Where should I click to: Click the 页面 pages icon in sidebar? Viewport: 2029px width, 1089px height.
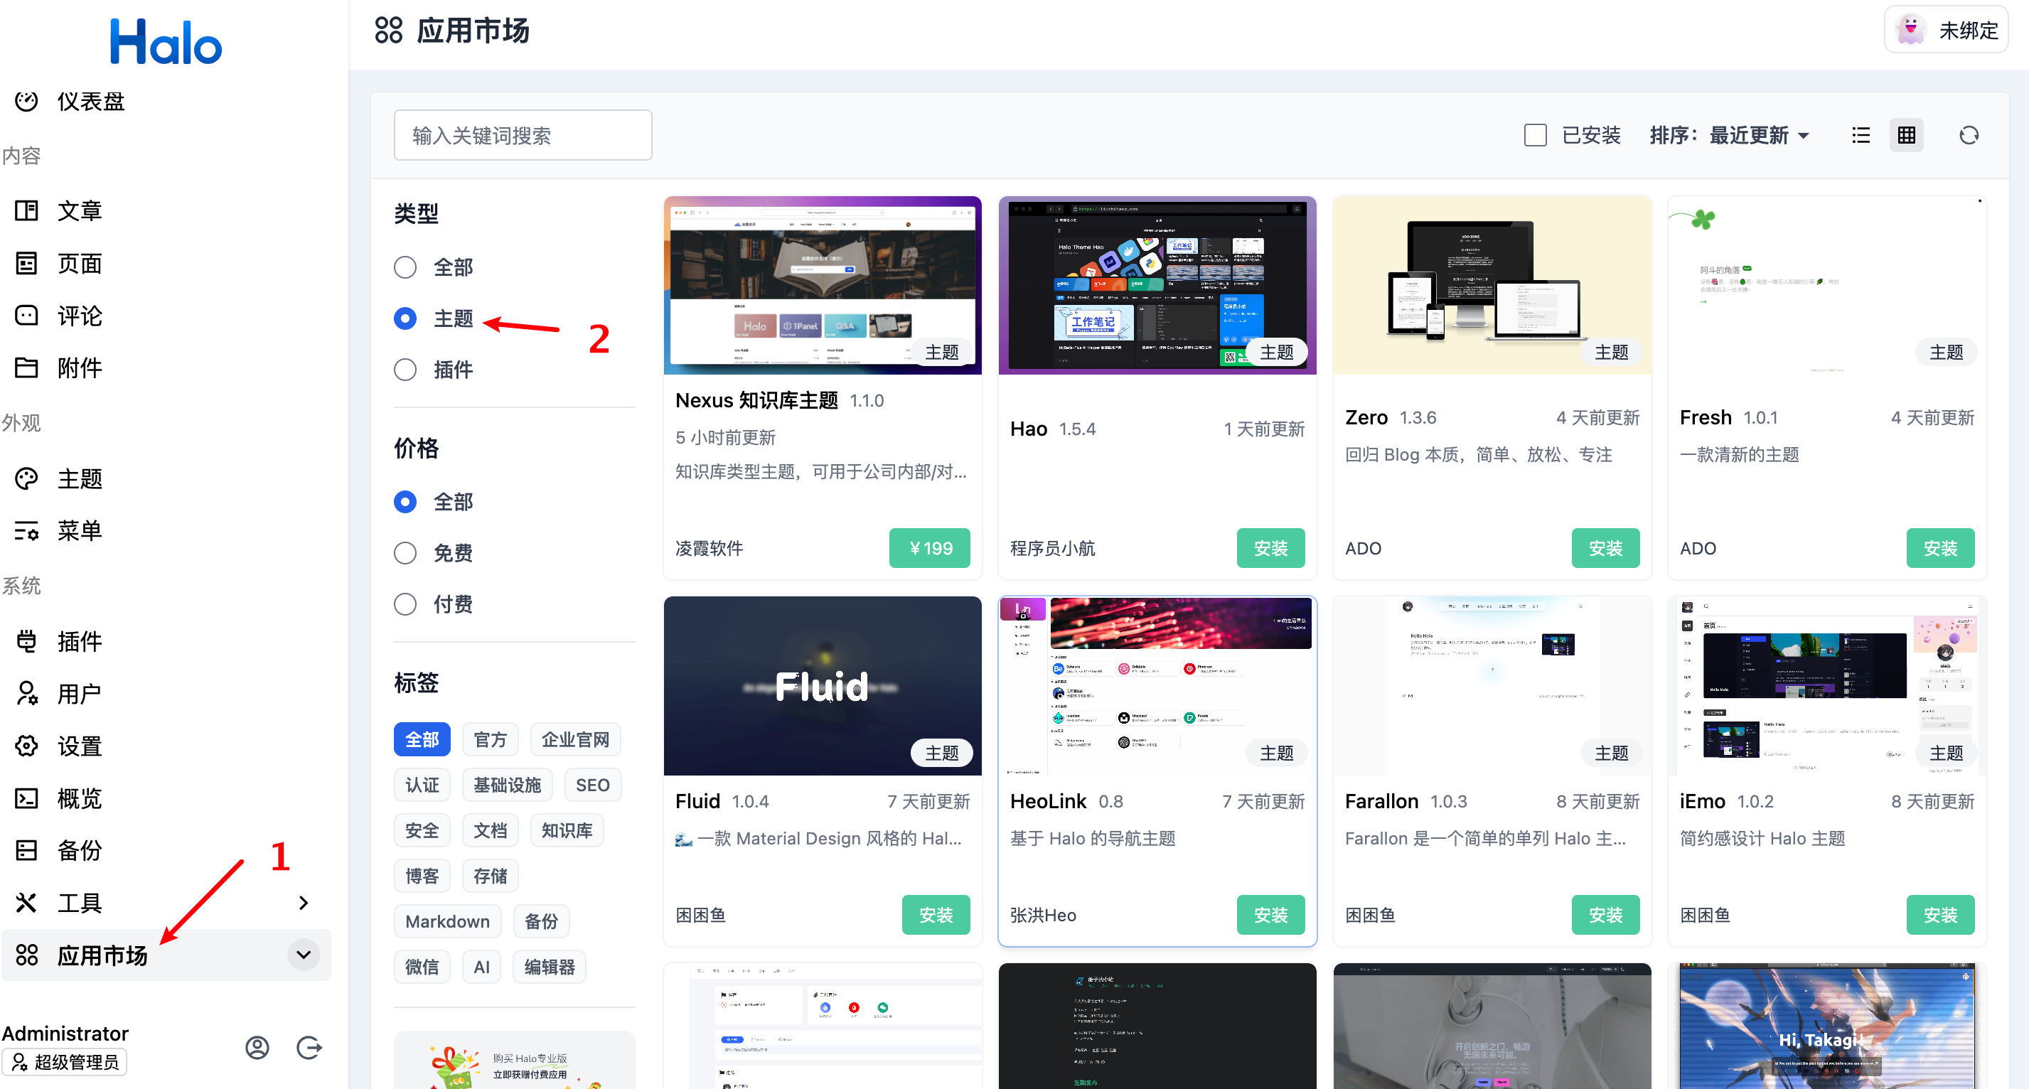pos(27,263)
